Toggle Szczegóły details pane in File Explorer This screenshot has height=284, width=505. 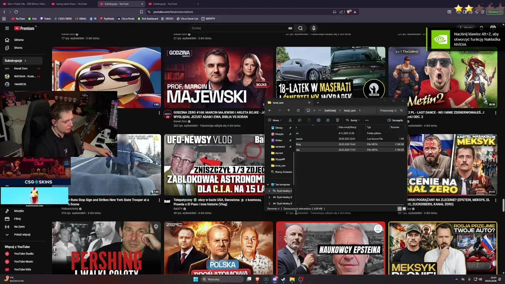click(x=396, y=120)
